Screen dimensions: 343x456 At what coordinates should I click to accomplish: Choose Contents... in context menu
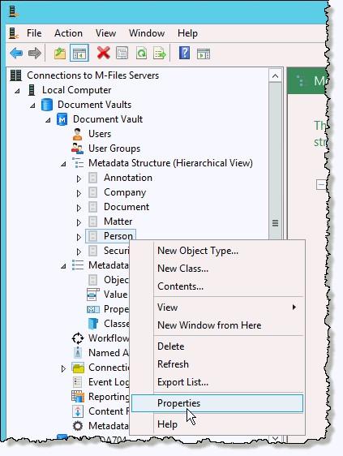[217, 286]
